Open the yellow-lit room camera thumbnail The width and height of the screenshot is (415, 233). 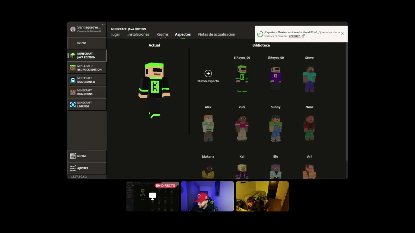click(262, 196)
